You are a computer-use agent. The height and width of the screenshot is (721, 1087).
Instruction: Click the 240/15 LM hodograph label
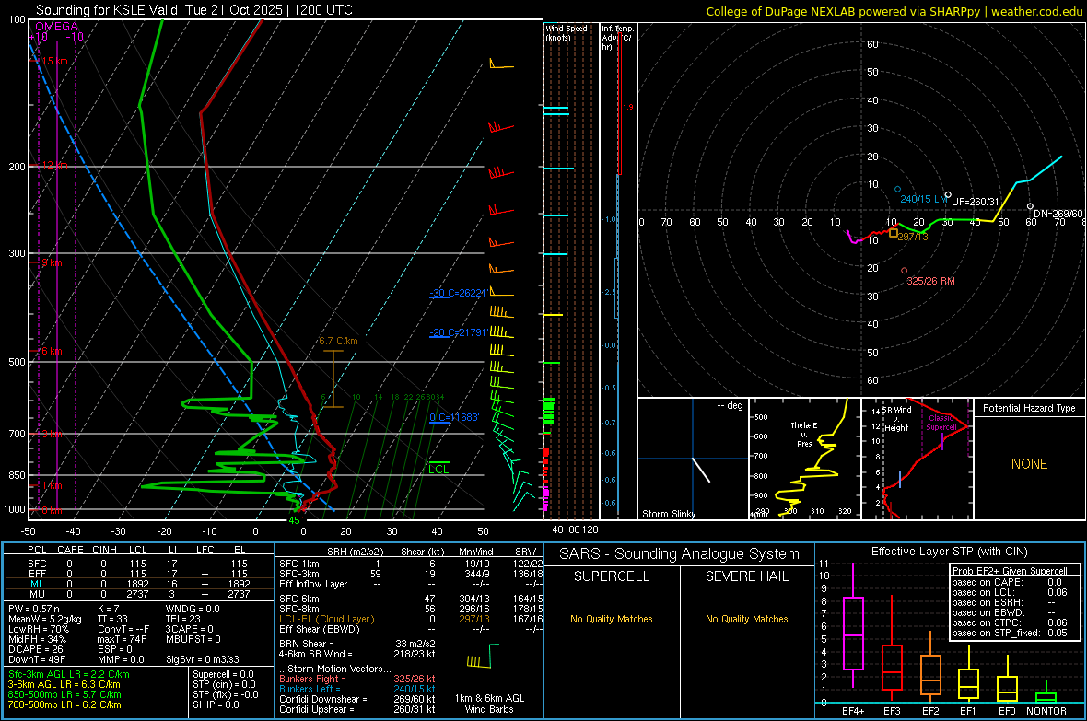pos(923,199)
